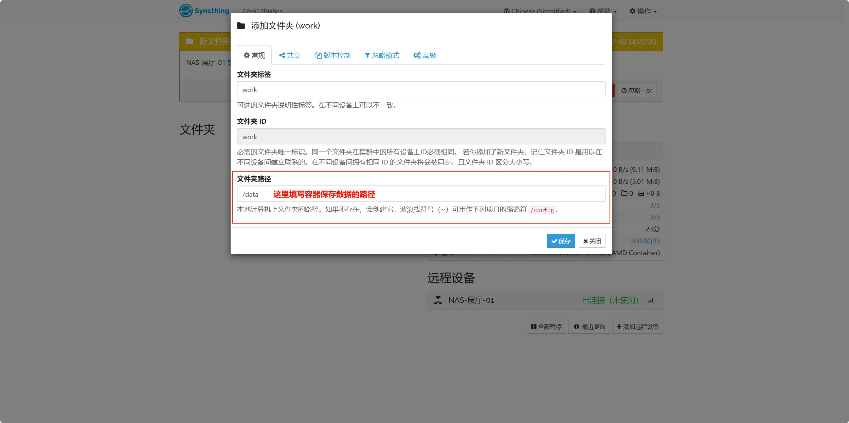Switch to the 版本控制 tab
The width and height of the screenshot is (849, 423).
(333, 55)
